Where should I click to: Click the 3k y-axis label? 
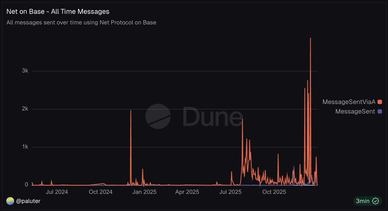tap(25, 71)
